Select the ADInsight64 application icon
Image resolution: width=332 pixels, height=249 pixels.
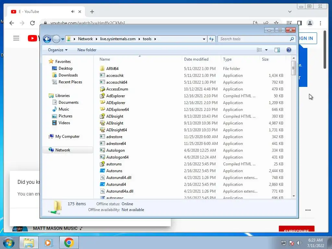click(x=102, y=130)
